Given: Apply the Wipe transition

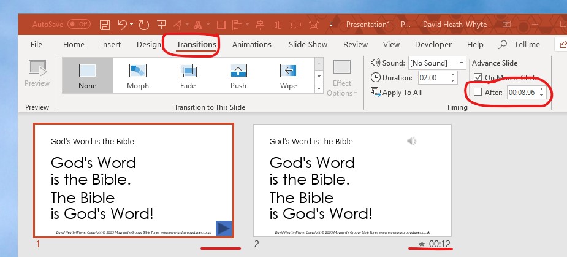Looking at the screenshot, I should pos(288,75).
